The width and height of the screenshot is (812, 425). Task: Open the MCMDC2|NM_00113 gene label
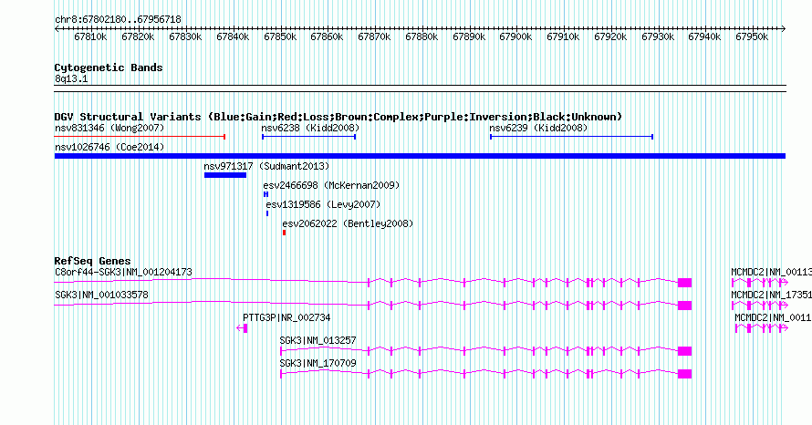tap(772, 272)
